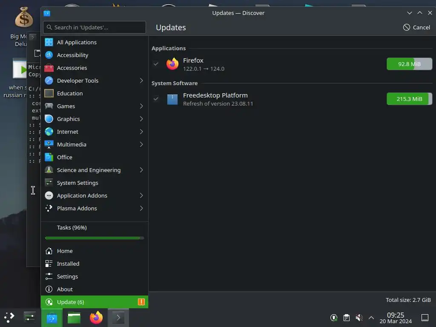Screen dimensions: 436x327
Task: Click the Firefox app icon in updates
Action: pyautogui.click(x=172, y=64)
